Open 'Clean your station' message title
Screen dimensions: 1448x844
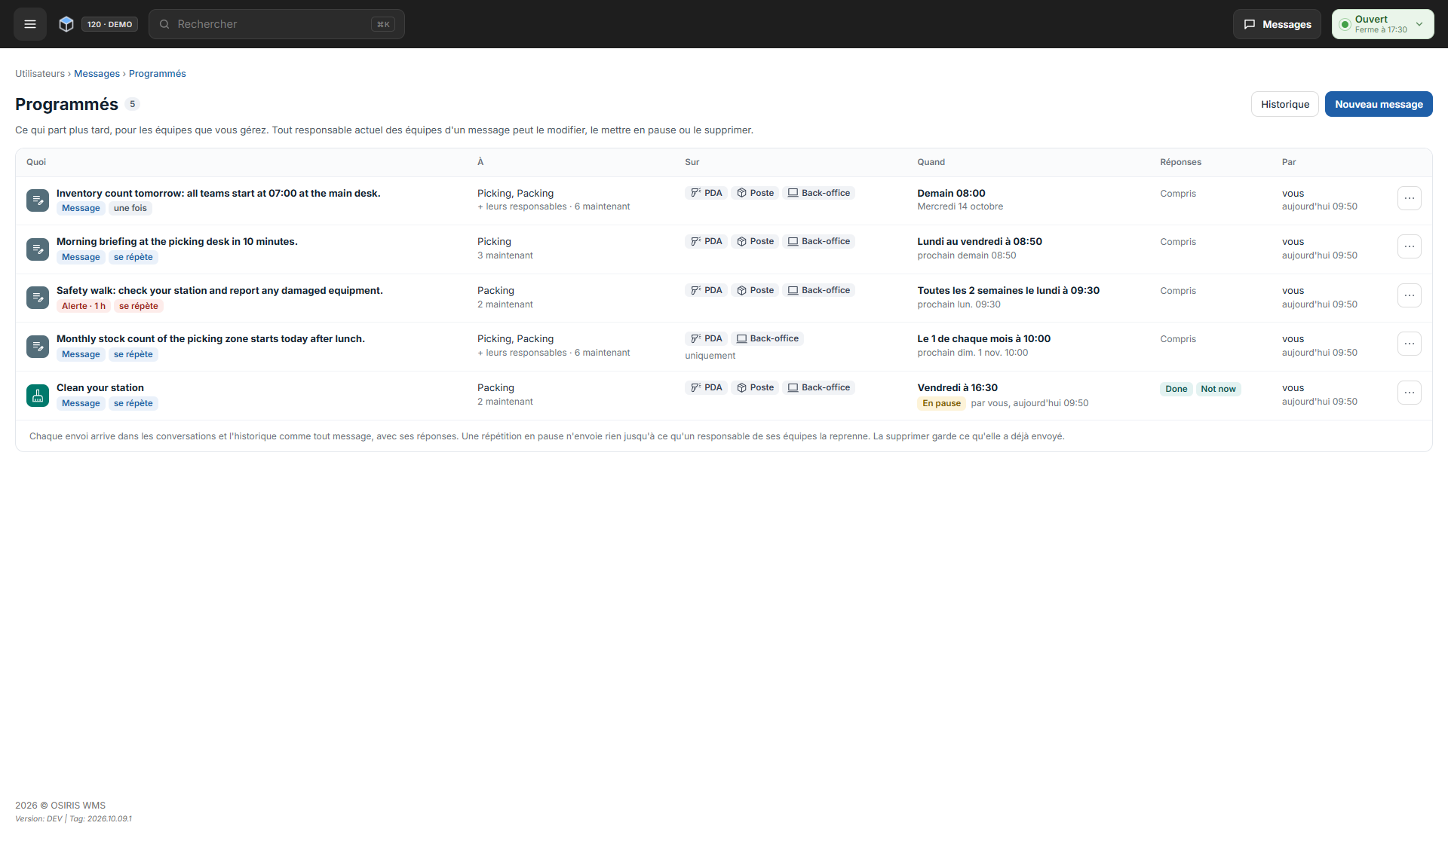coord(100,387)
